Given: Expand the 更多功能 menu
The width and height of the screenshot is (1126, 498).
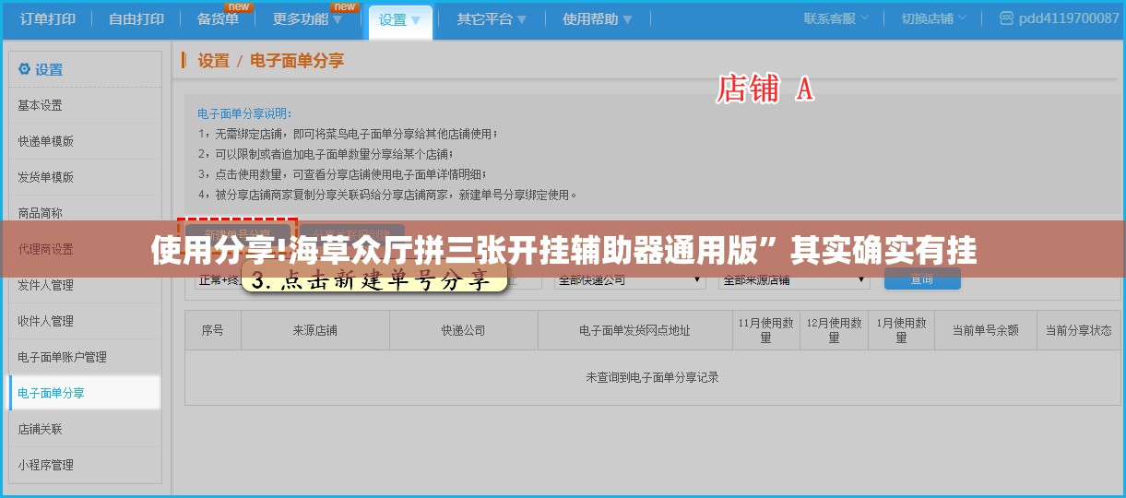Looking at the screenshot, I should pos(307,18).
